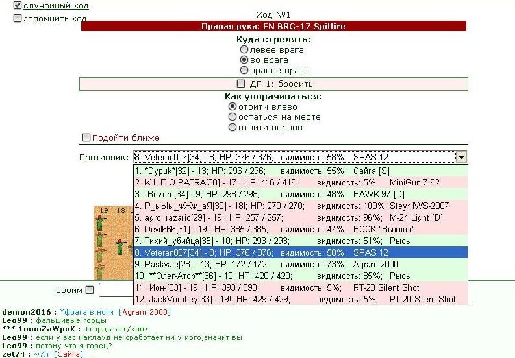
Task: Choose 'отойти вправо' dodge option
Action: [232, 127]
